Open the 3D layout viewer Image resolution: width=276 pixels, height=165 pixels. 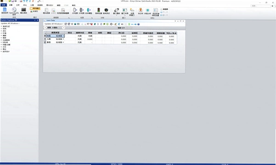81,11
